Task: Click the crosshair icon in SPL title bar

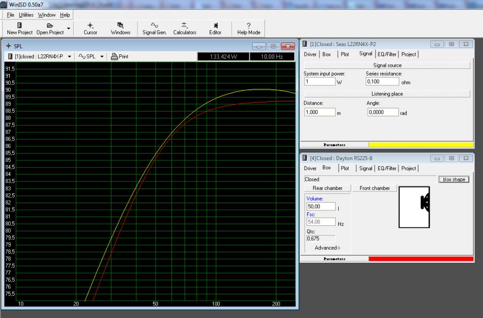Action: click(9, 46)
